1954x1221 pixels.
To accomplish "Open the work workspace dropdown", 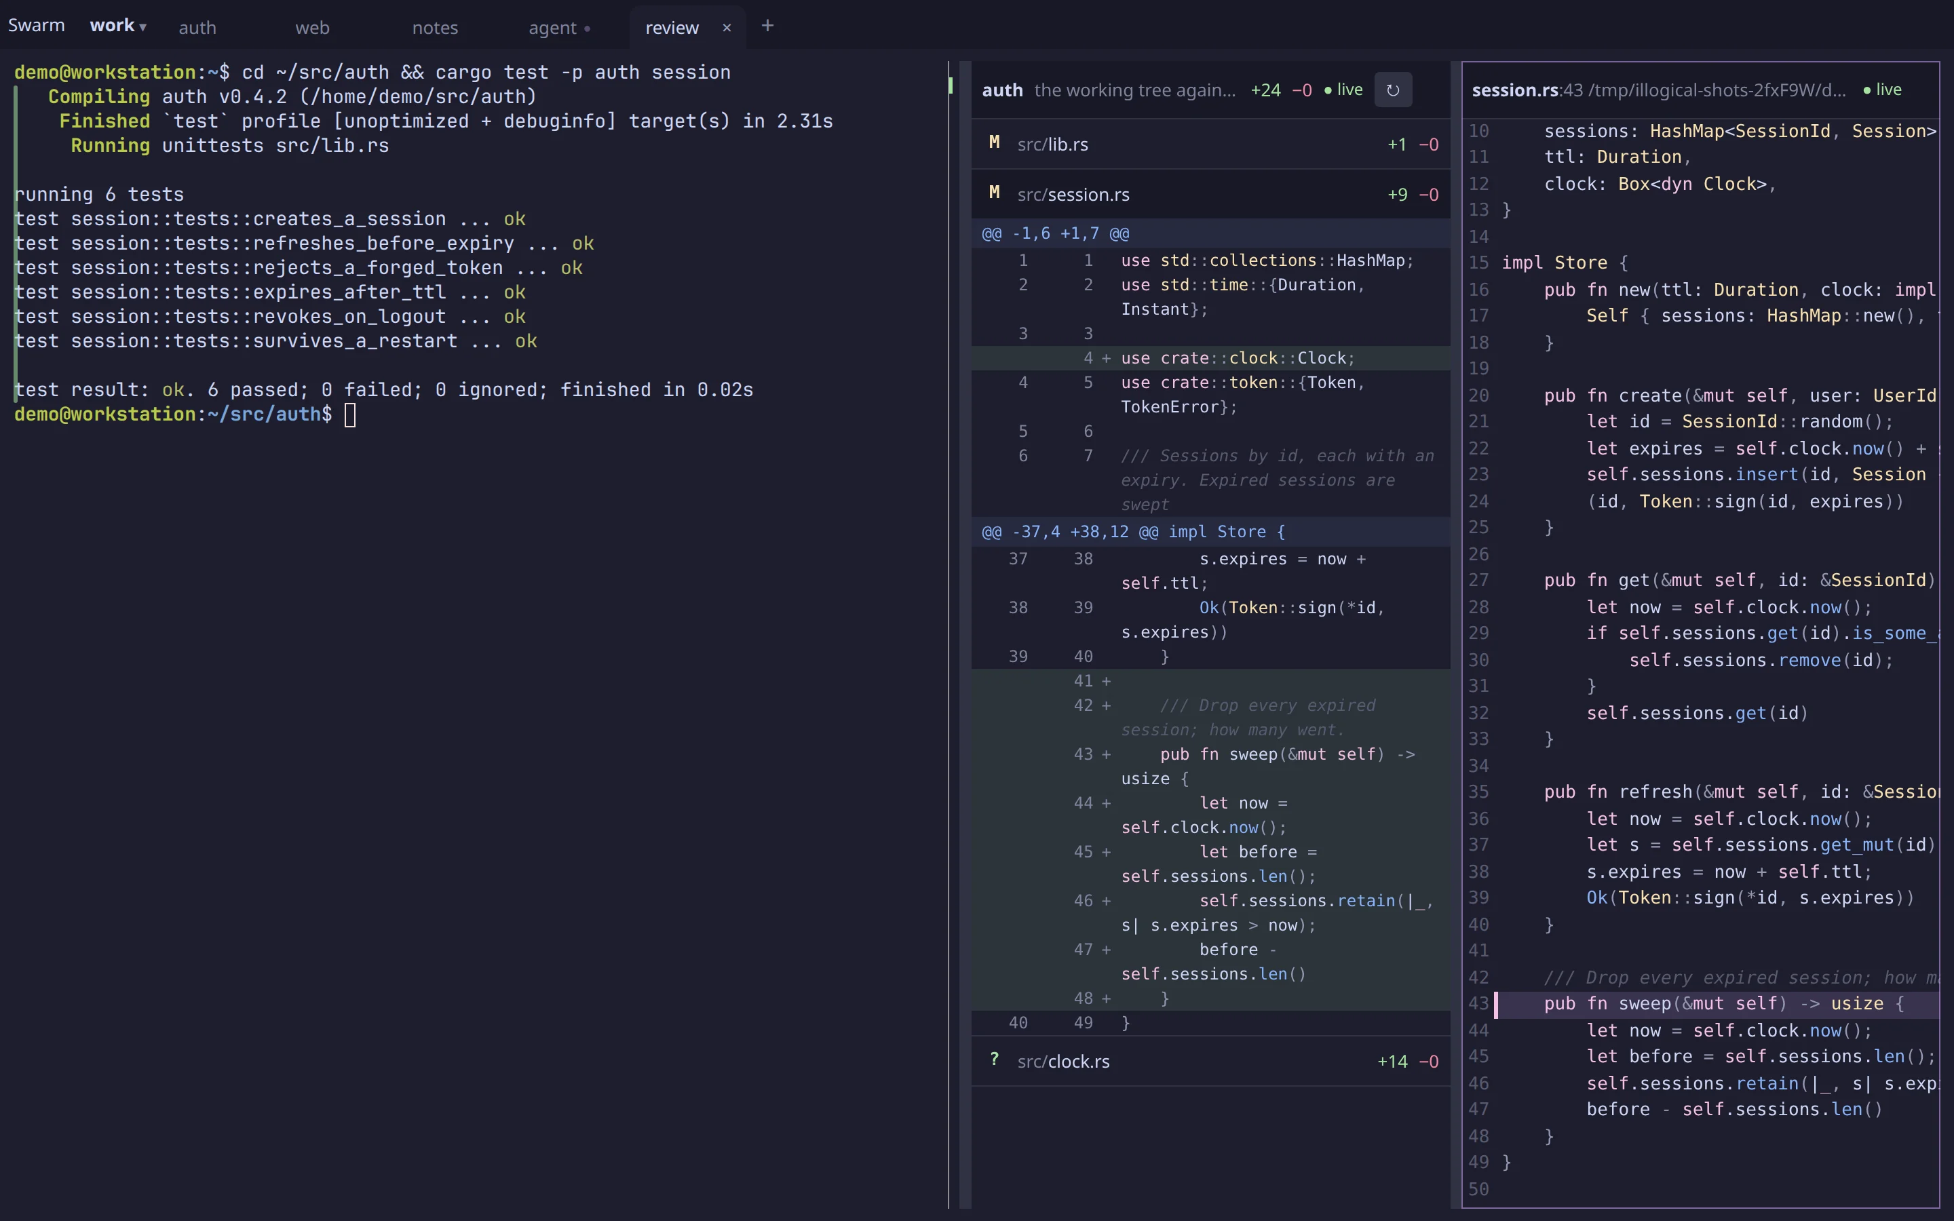I will 118,26.
